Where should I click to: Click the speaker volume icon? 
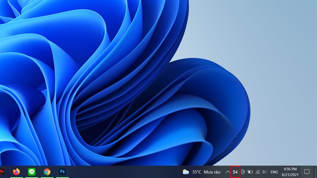(x=265, y=172)
